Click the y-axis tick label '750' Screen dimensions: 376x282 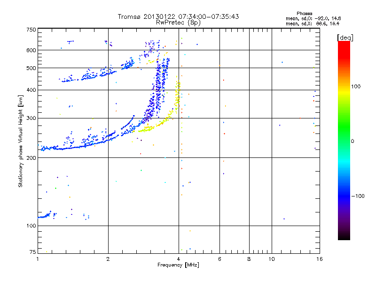pyautogui.click(x=31, y=30)
